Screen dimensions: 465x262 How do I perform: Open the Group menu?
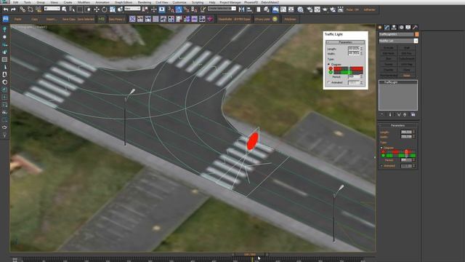(41, 2)
